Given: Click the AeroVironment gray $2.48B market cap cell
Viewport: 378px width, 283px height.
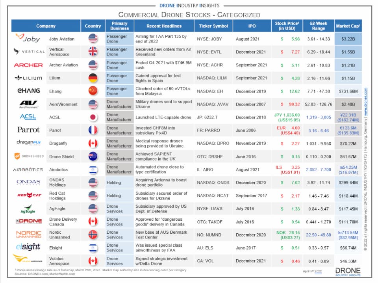Looking at the screenshot, I should click(x=348, y=104).
